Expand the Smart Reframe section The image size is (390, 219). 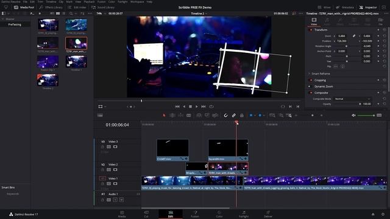309,74
